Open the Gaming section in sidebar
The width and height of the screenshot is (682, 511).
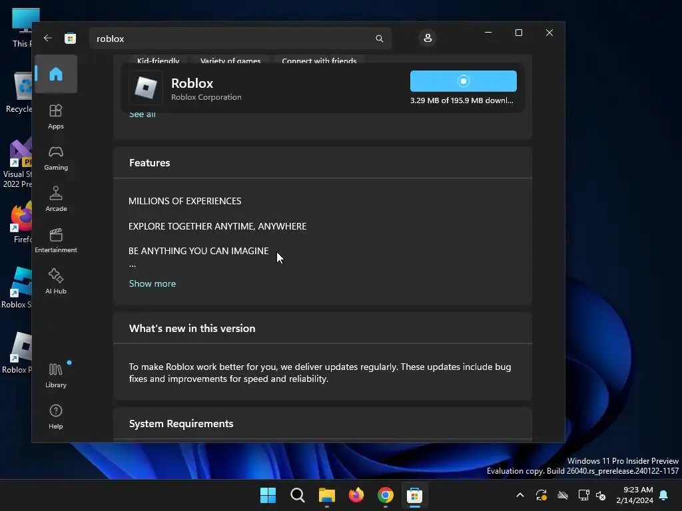pos(56,158)
